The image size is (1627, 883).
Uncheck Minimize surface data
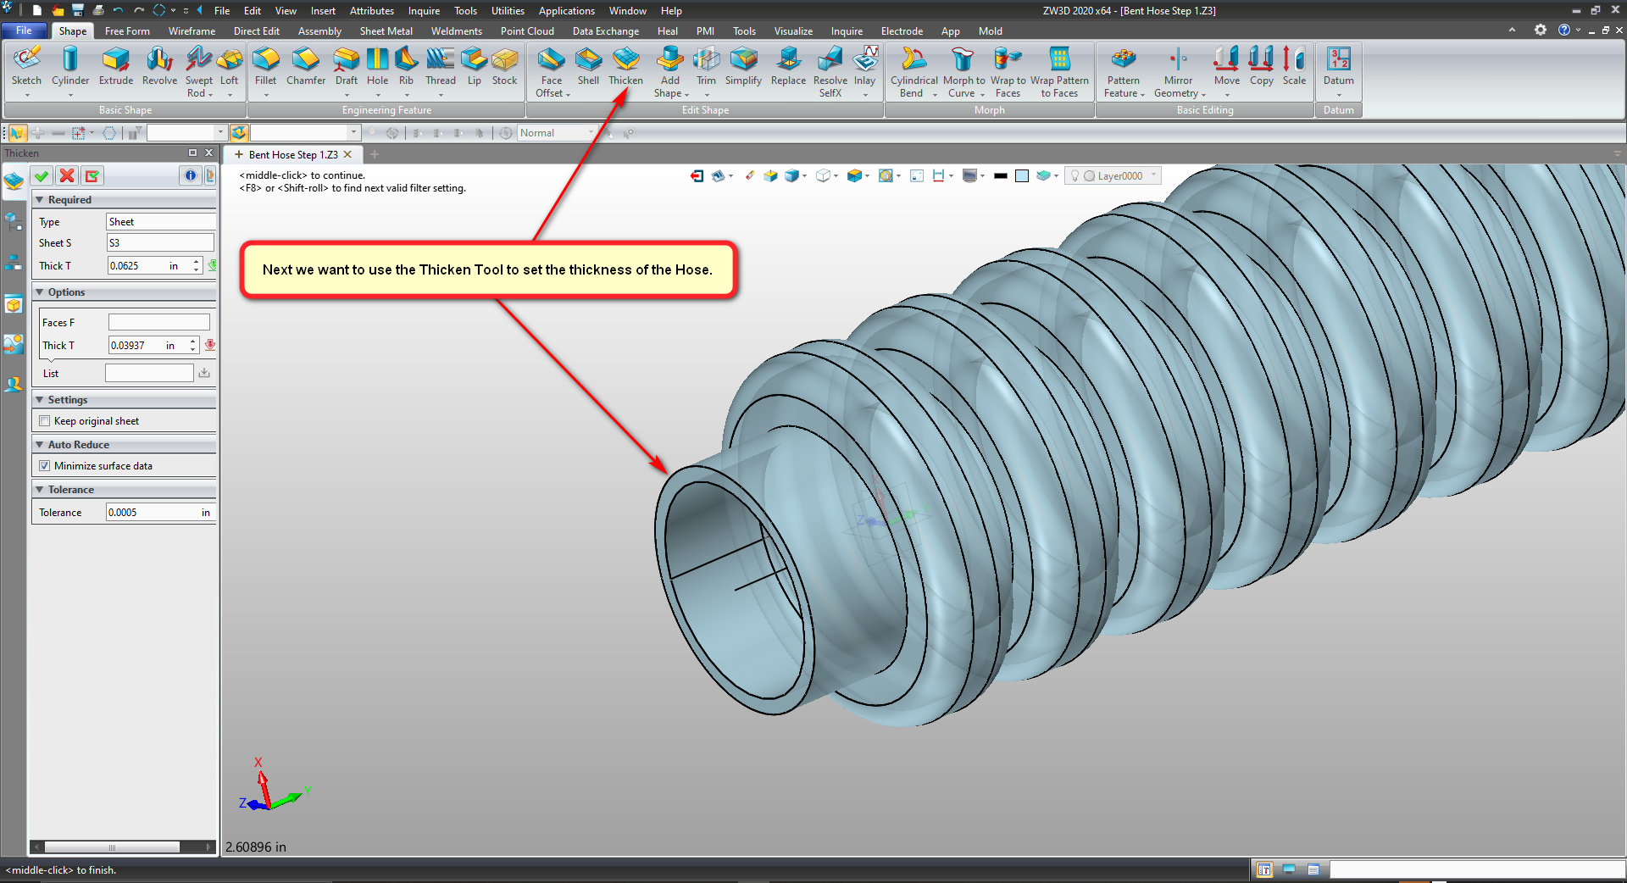point(45,466)
